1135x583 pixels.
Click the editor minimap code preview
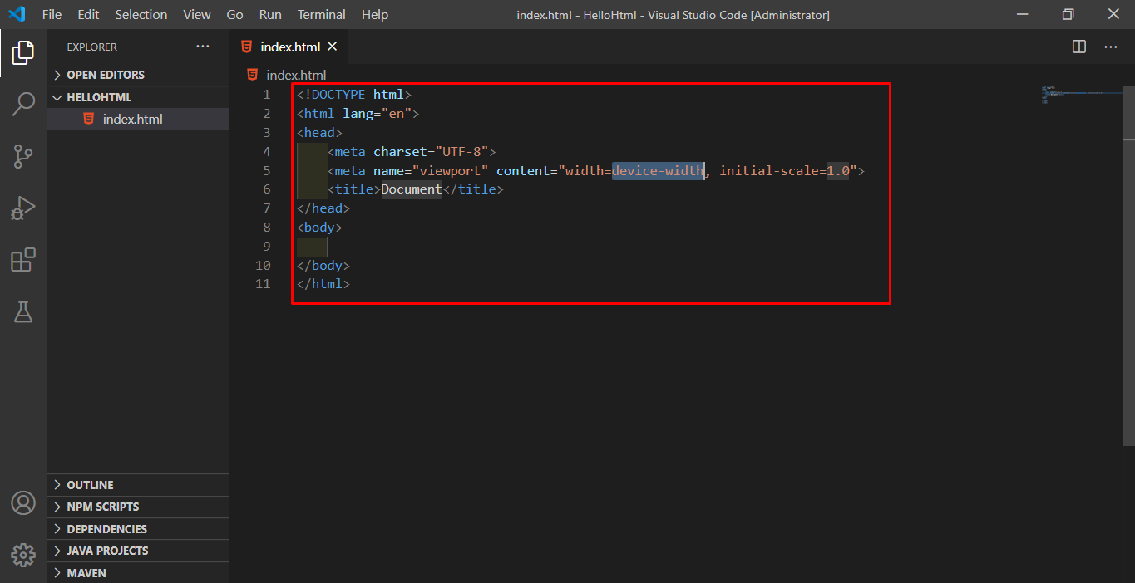tap(1073, 94)
